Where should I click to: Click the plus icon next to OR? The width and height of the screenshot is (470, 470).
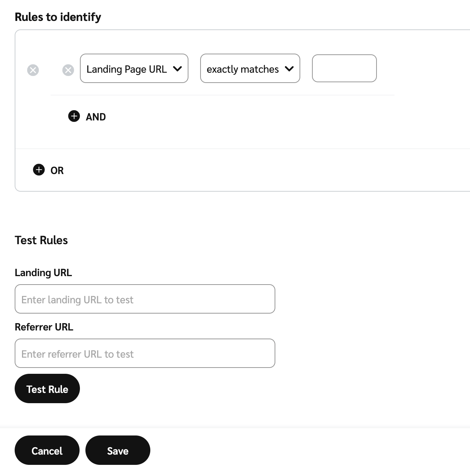(39, 170)
